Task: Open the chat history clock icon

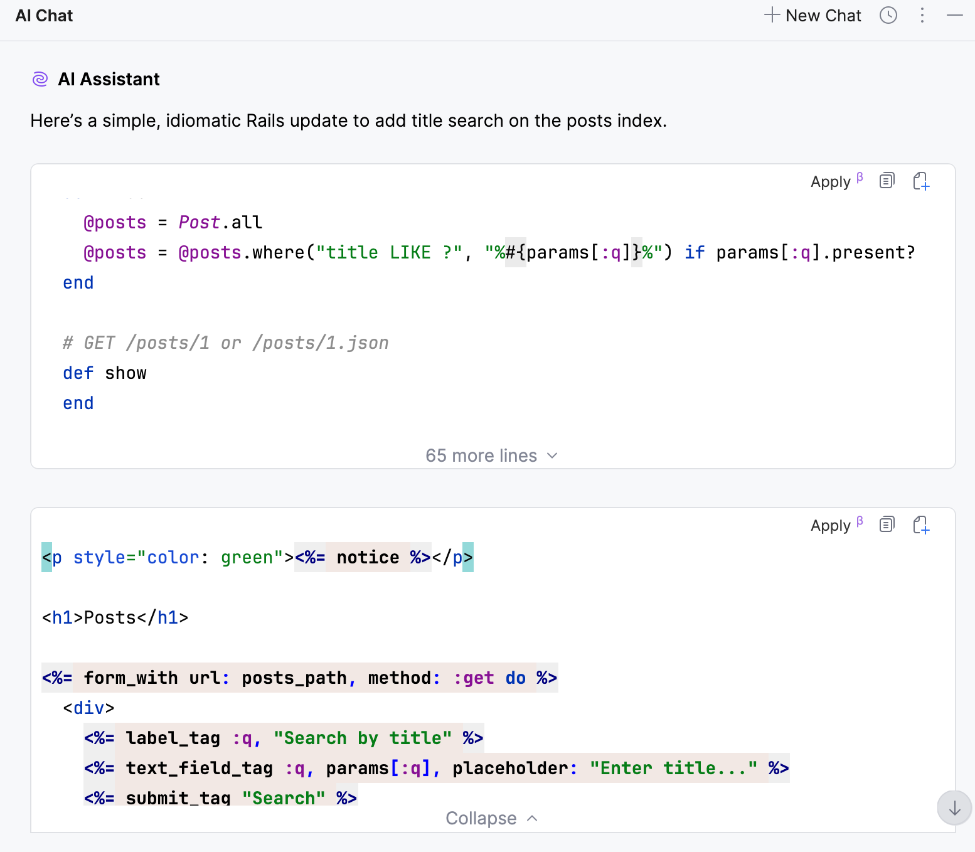Action: click(x=888, y=15)
